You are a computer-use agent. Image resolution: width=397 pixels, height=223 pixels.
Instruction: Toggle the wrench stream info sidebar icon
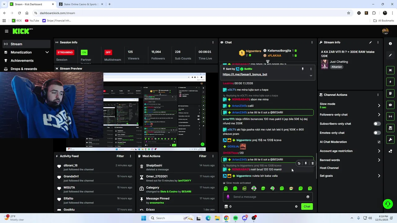coord(390,140)
